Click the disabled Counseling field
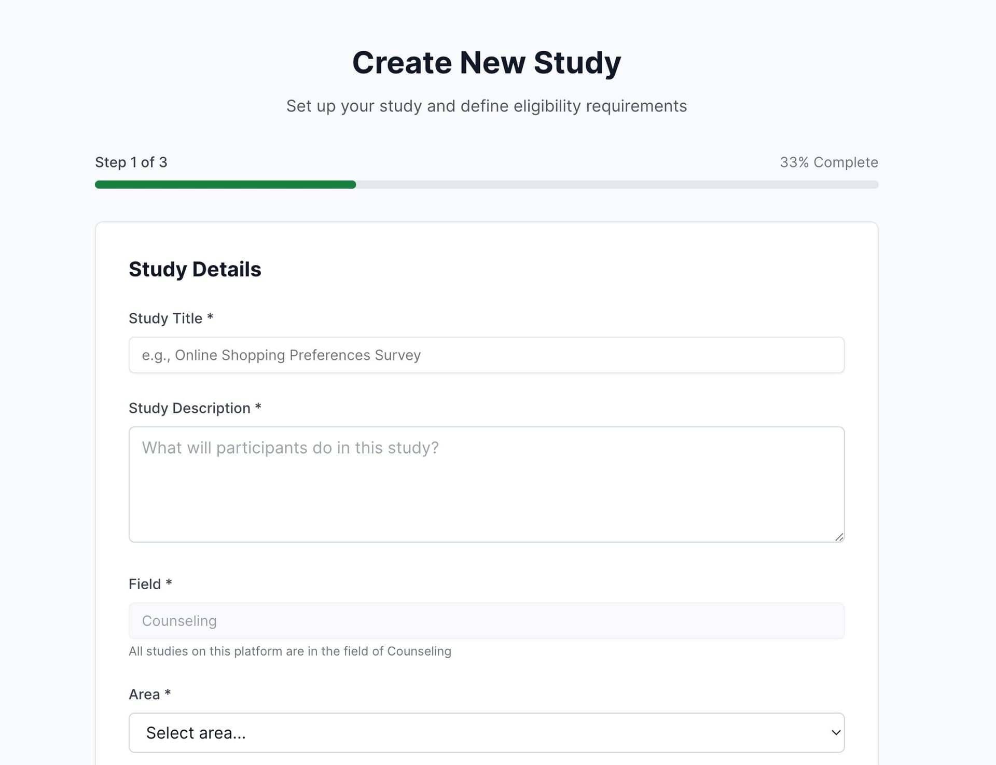The image size is (996, 765). click(486, 620)
